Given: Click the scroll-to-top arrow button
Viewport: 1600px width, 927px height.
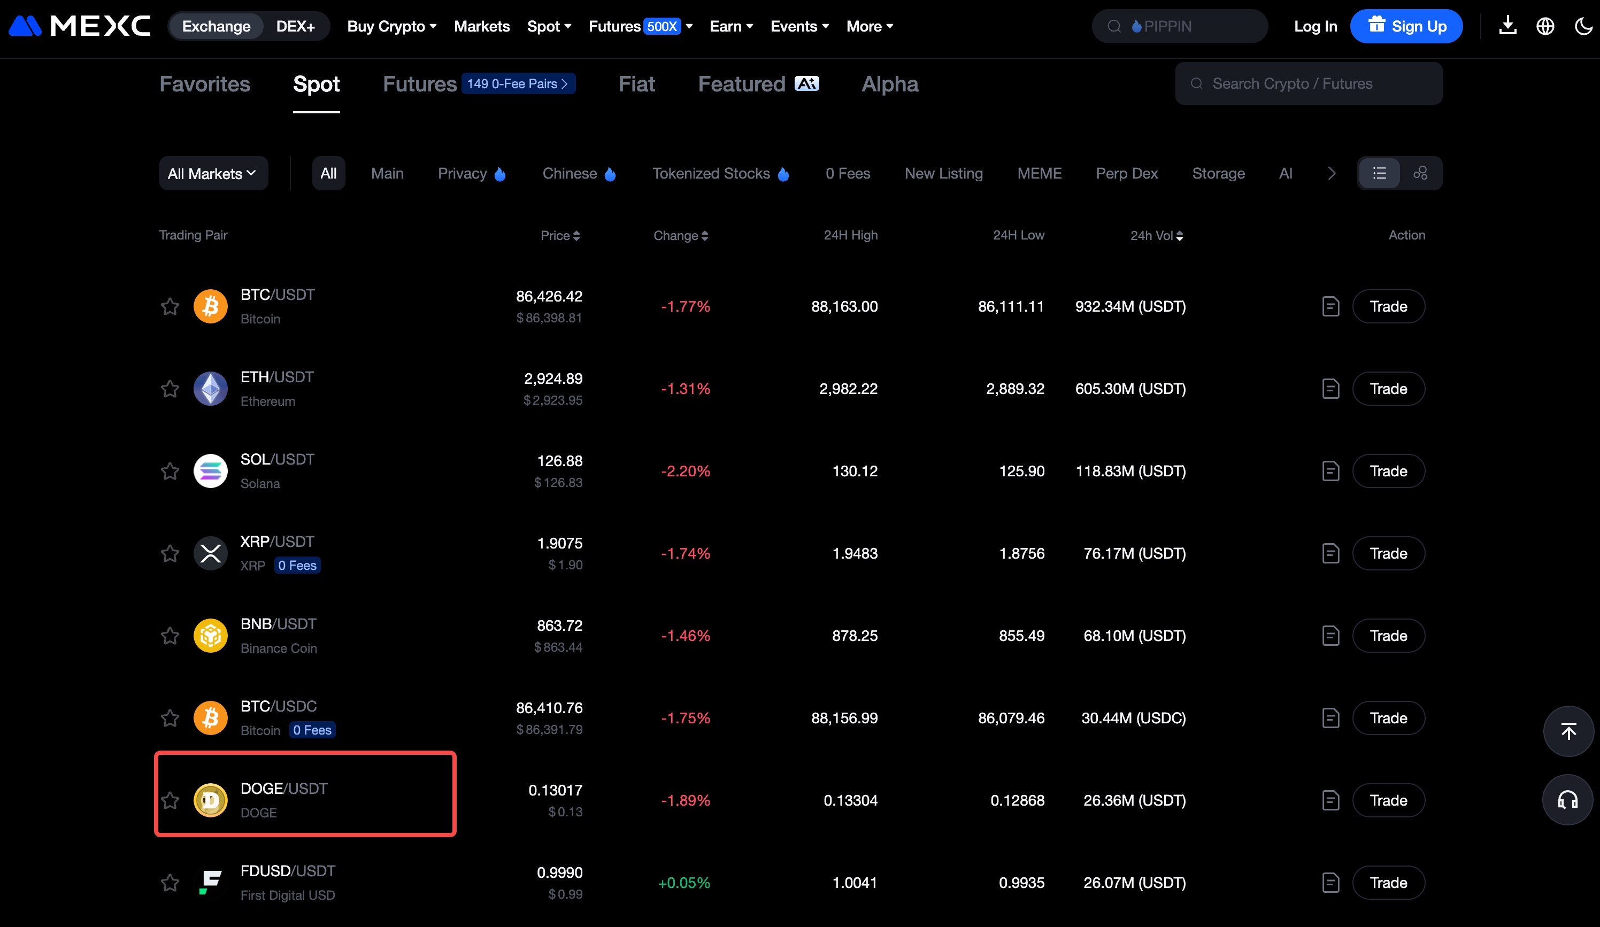Looking at the screenshot, I should coord(1568,731).
